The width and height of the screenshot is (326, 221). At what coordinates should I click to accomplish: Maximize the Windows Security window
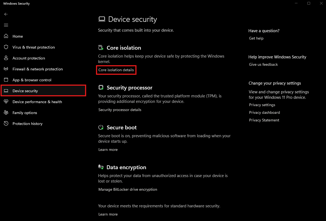[309, 4]
